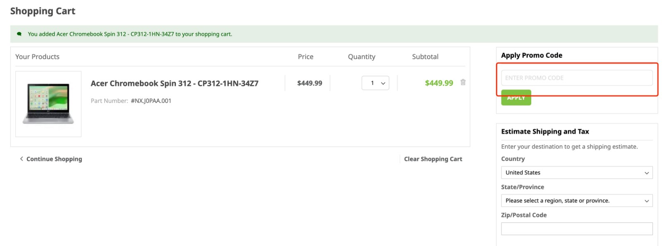Click the Estimate Shipping and Tax heading
This screenshot has height=246, width=662.
point(545,131)
